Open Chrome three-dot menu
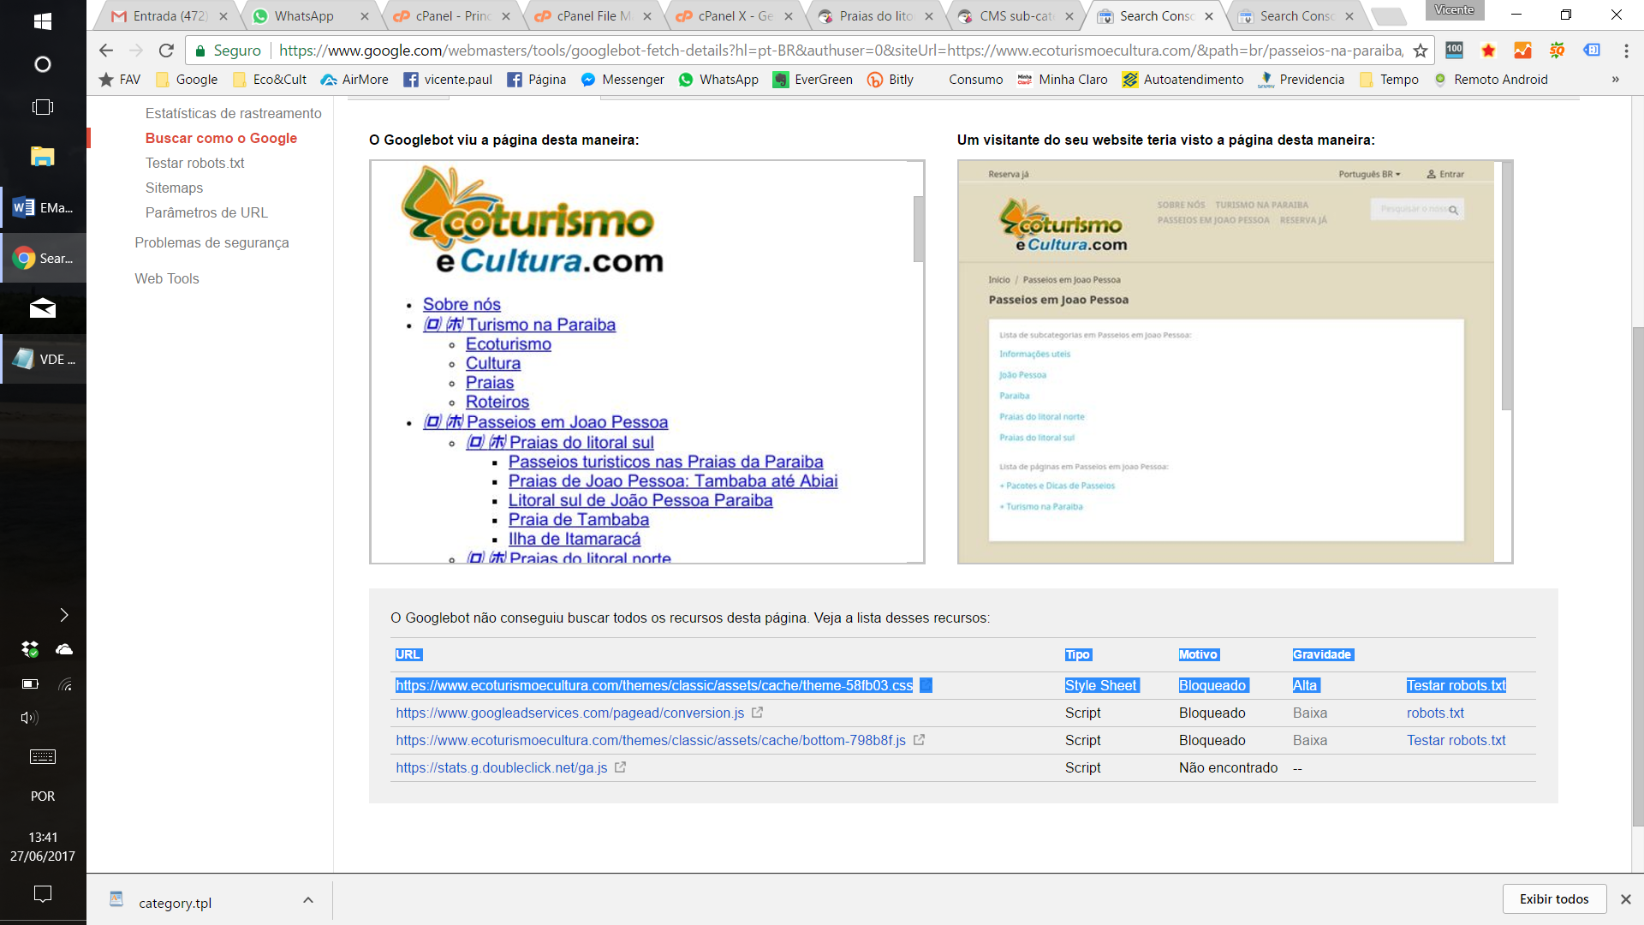Screen dimensions: 1644x925 point(1625,51)
